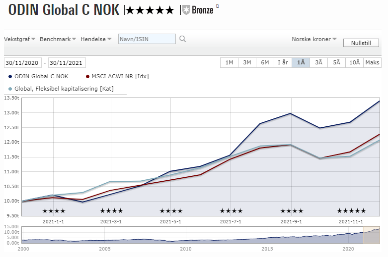Click the 10.00t y-axis value
The height and width of the screenshot is (257, 388).
(x=11, y=201)
